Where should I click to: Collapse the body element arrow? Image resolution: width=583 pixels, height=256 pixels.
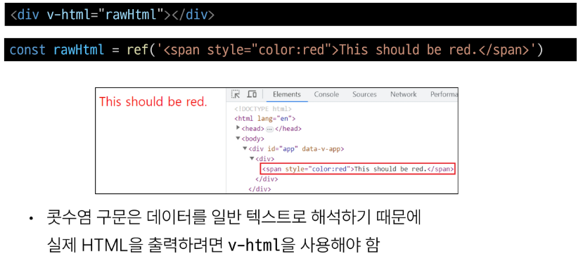point(238,139)
